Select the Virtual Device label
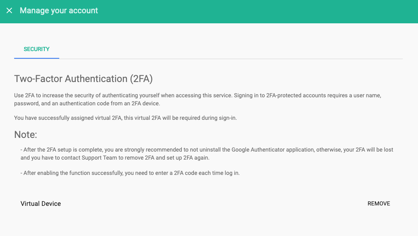This screenshot has height=236, width=418. click(x=41, y=203)
